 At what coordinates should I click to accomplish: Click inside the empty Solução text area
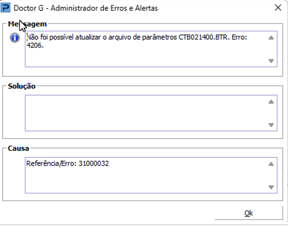[144, 113]
